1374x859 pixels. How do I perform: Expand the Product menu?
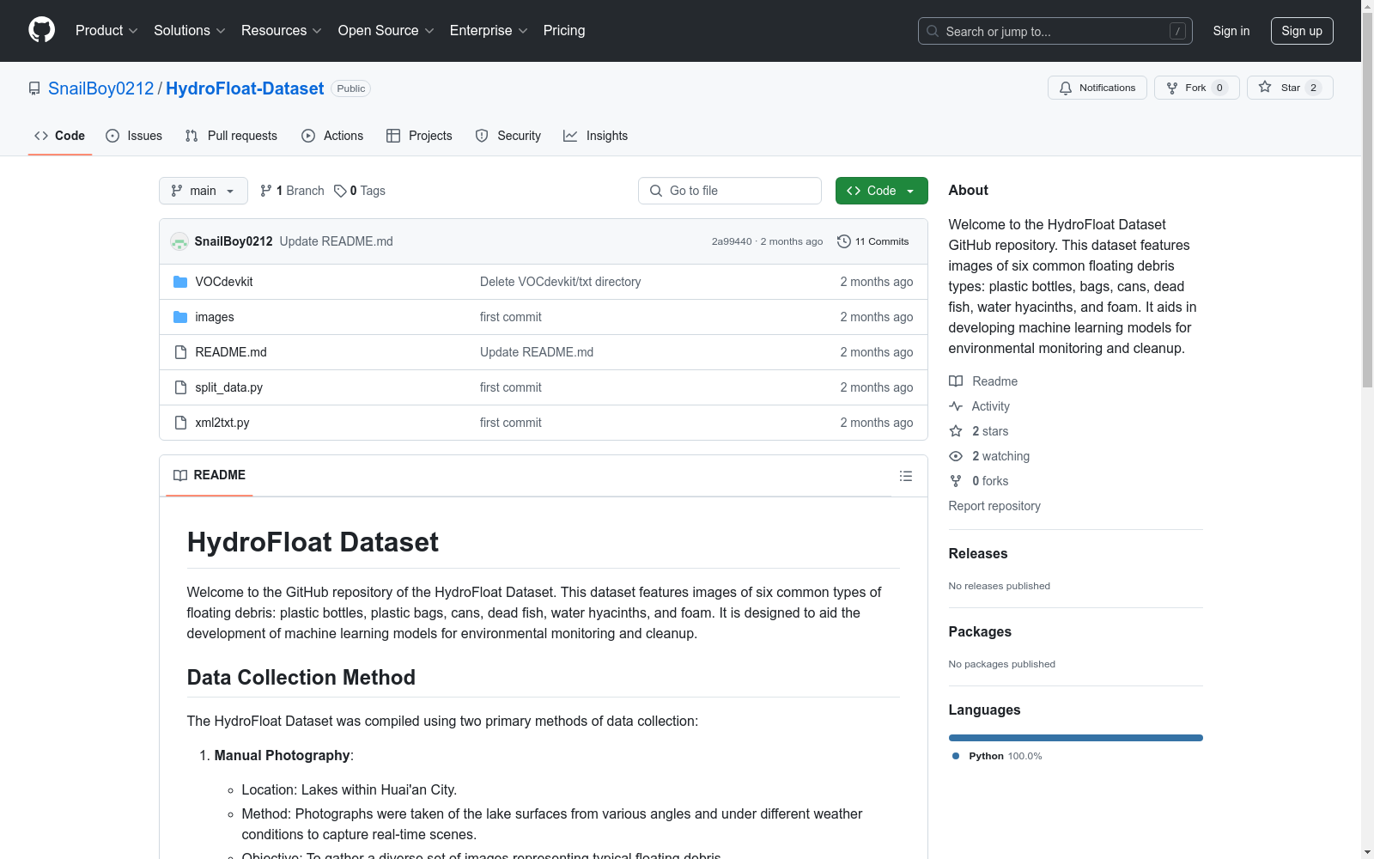click(106, 30)
